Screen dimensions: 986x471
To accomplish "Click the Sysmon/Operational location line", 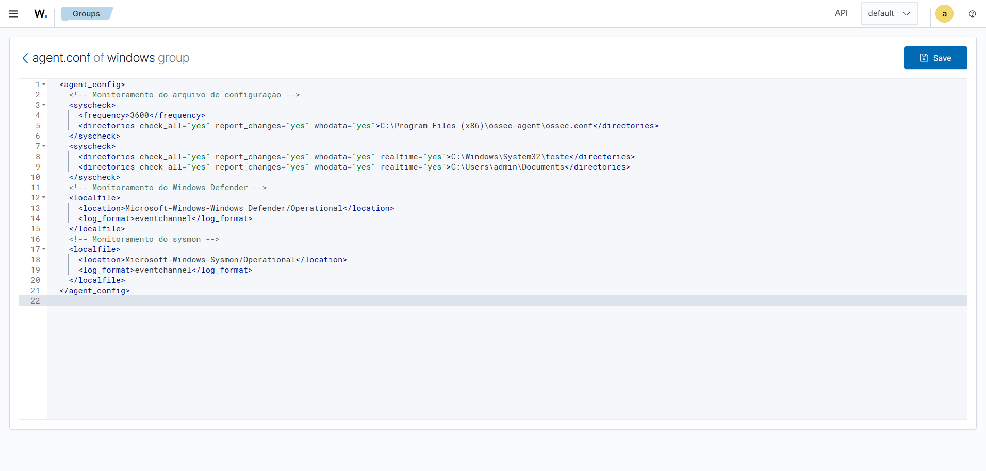I will 212,260.
